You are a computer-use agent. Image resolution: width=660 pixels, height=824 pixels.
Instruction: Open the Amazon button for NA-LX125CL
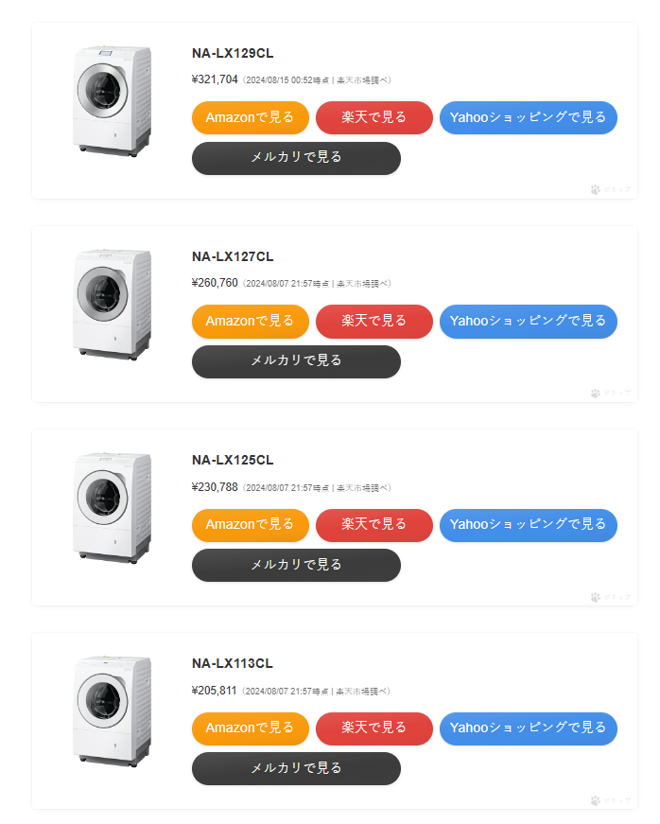coord(250,524)
